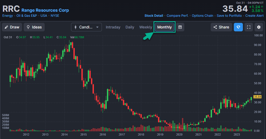The height and width of the screenshot is (139, 266).
Task: Click the blue diamond premium icon
Action: 238,27
